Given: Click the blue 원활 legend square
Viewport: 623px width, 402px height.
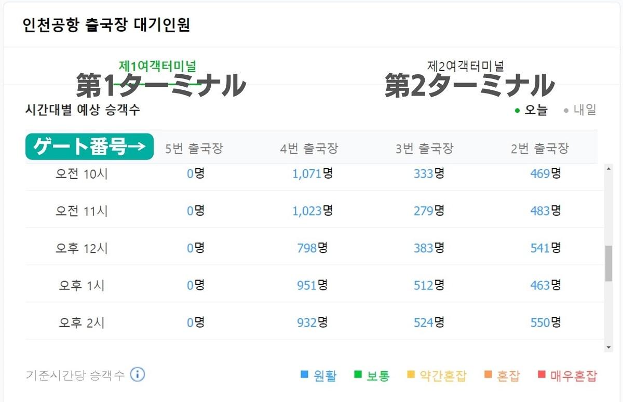Looking at the screenshot, I should pyautogui.click(x=305, y=374).
